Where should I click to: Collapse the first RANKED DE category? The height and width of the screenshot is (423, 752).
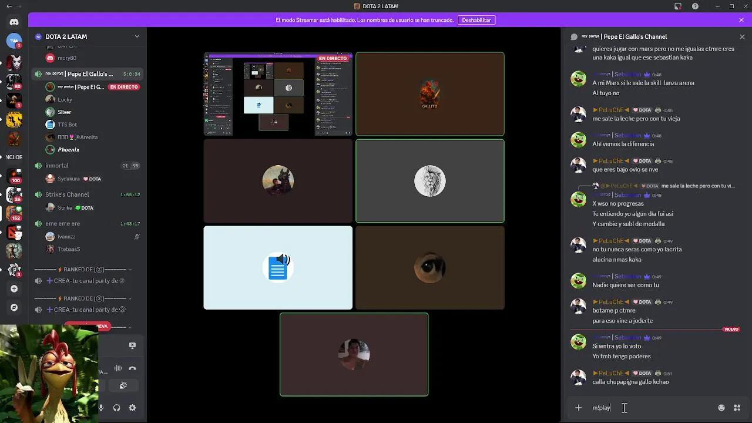(x=130, y=270)
